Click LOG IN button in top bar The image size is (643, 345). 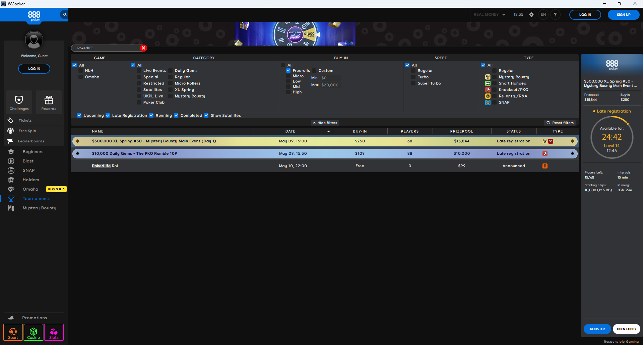[585, 15]
